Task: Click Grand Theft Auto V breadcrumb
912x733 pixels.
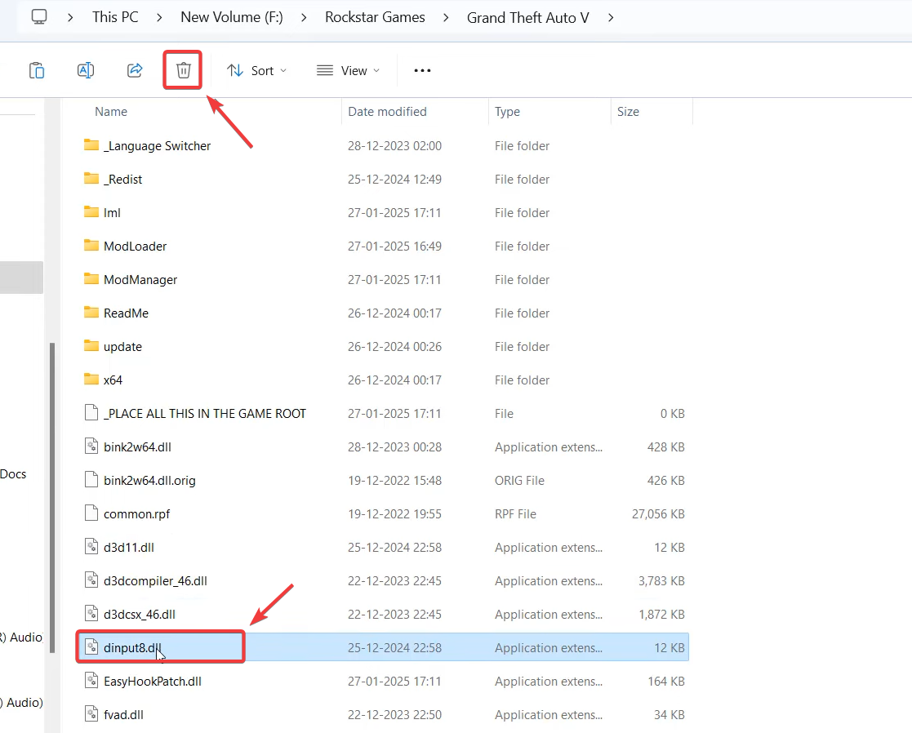Action: 527,17
